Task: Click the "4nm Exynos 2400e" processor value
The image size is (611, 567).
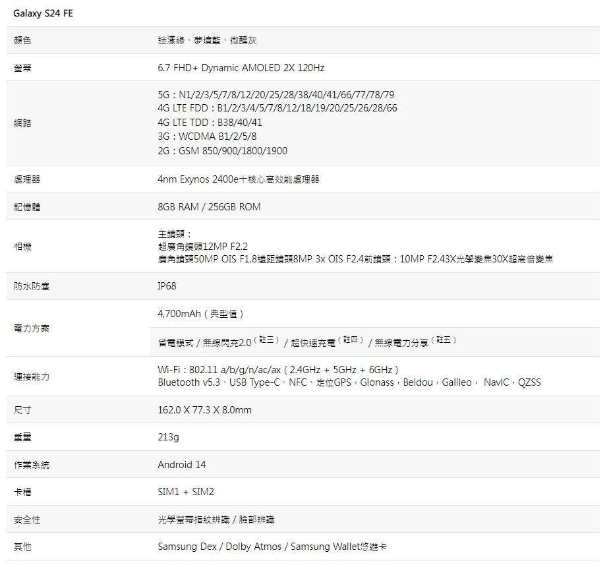Action: coord(239,179)
